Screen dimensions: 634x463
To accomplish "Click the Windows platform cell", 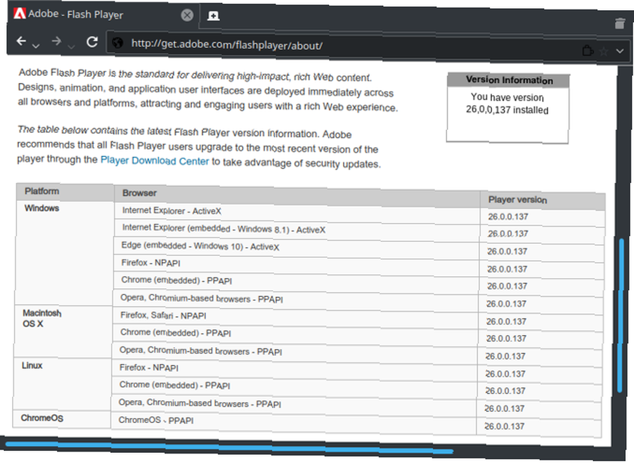I will click(64, 253).
